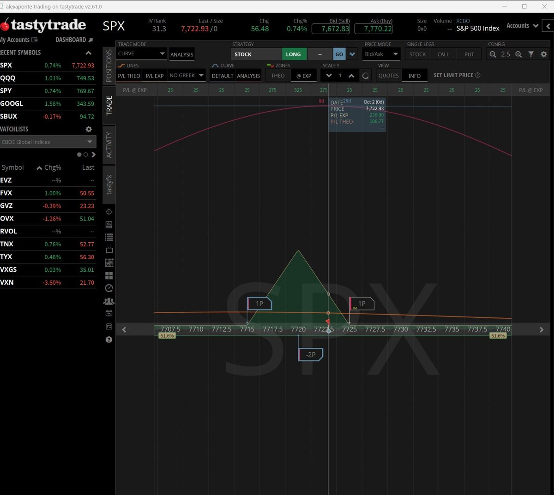554x495 pixels.
Task: Open the Config gear settings
Action: click(543, 54)
